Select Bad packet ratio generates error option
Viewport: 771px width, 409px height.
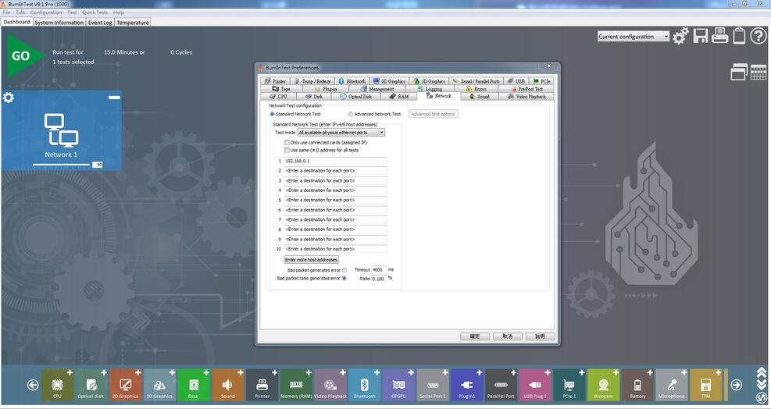click(344, 278)
